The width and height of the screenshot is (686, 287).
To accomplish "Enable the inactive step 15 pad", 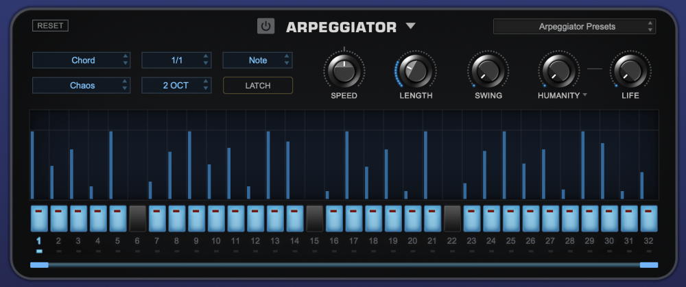I will [x=315, y=219].
